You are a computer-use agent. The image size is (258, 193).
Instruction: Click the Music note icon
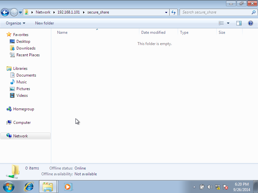pos(12,82)
